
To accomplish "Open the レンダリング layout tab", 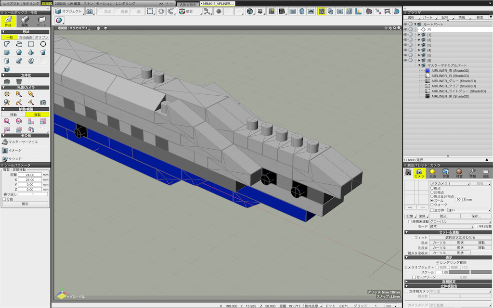I will [126, 3].
